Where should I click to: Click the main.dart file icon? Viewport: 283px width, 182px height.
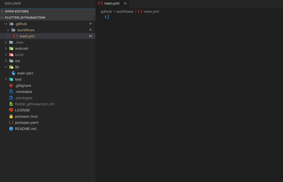click(13, 73)
